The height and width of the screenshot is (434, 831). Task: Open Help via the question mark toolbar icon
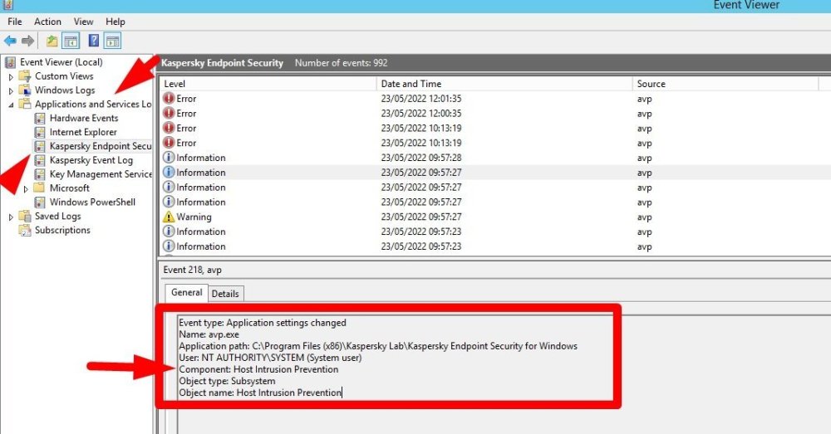[94, 41]
